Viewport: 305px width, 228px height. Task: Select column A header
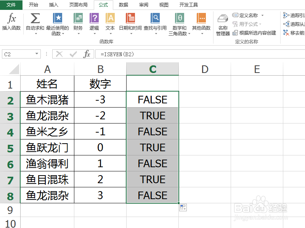click(x=47, y=69)
